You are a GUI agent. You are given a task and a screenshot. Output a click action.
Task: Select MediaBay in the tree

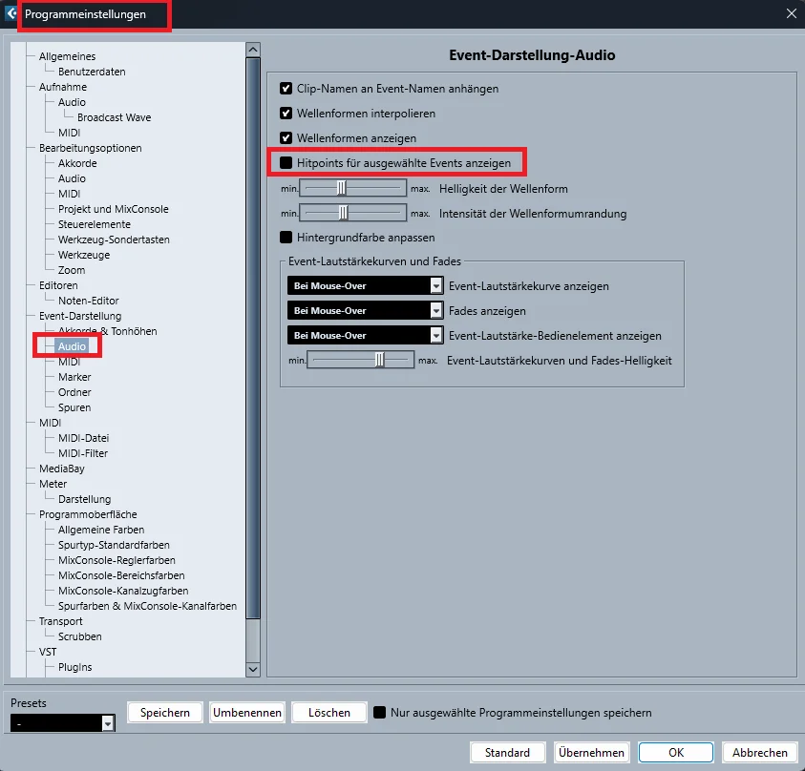pos(62,469)
